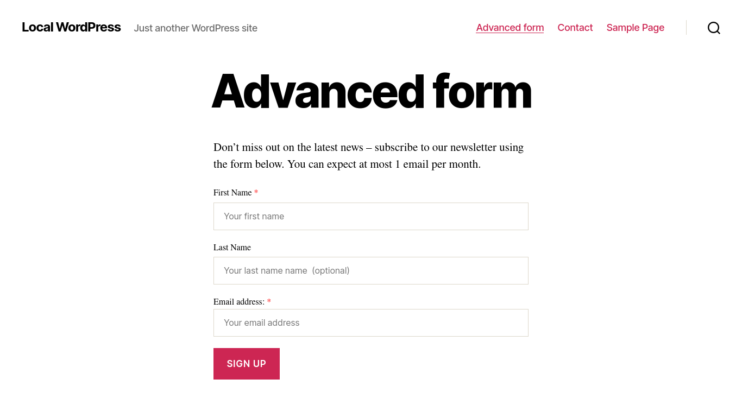Click the Email address label text
This screenshot has width=742, height=417.
pyautogui.click(x=238, y=302)
